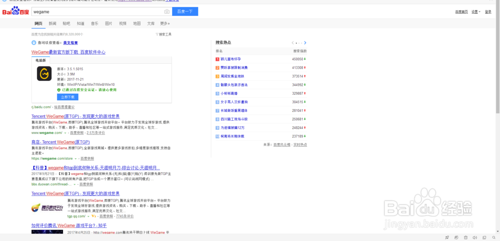Open the 设置 dropdown menu
This screenshot has width=500, height=241.
476,12
